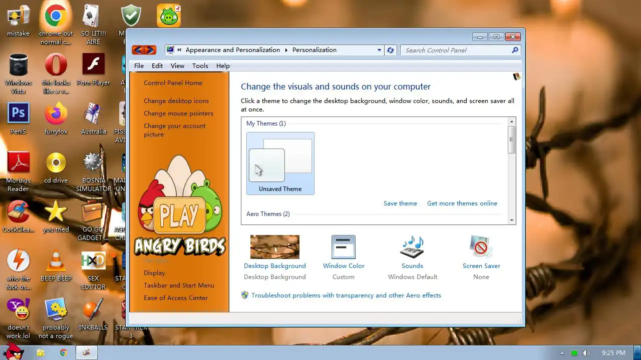Open the Display link in sidebar
Image resolution: width=641 pixels, height=360 pixels.
[x=154, y=273]
